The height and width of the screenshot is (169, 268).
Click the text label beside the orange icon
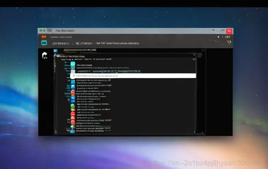(x=61, y=37)
